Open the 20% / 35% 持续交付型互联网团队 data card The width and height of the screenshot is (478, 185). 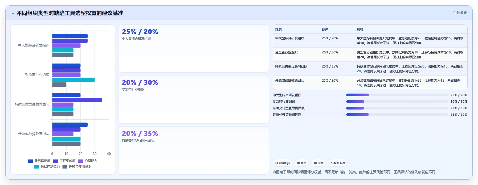(x=194, y=150)
